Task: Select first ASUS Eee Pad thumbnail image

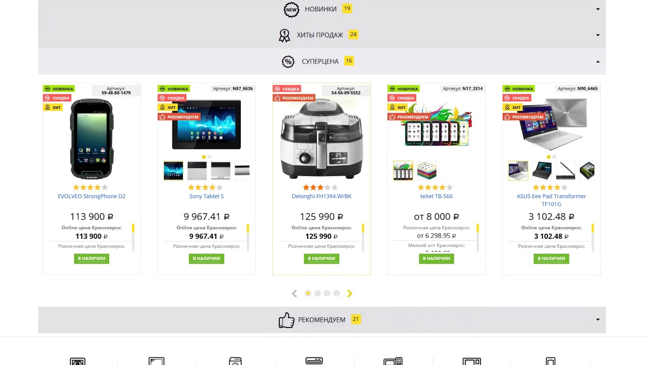Action: coord(518,171)
